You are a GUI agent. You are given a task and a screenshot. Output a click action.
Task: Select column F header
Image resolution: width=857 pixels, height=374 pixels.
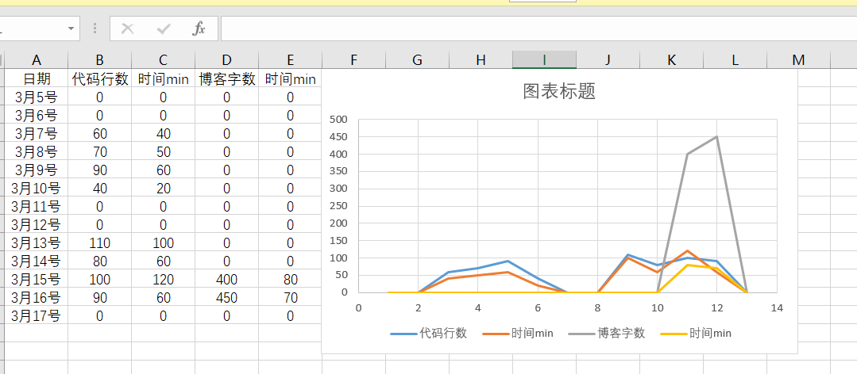[x=353, y=60]
